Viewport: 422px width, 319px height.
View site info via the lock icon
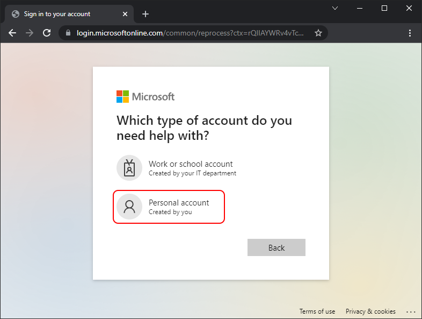(68, 33)
